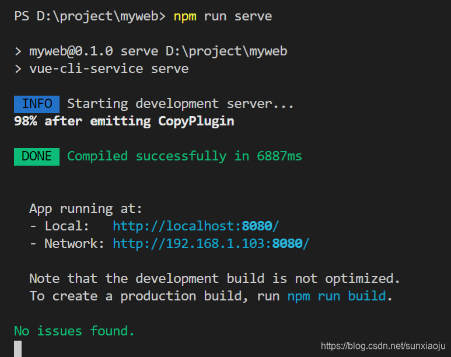Click '98% after emitting CopyPlugin' line
This screenshot has width=451, height=357.
pyautogui.click(x=124, y=121)
